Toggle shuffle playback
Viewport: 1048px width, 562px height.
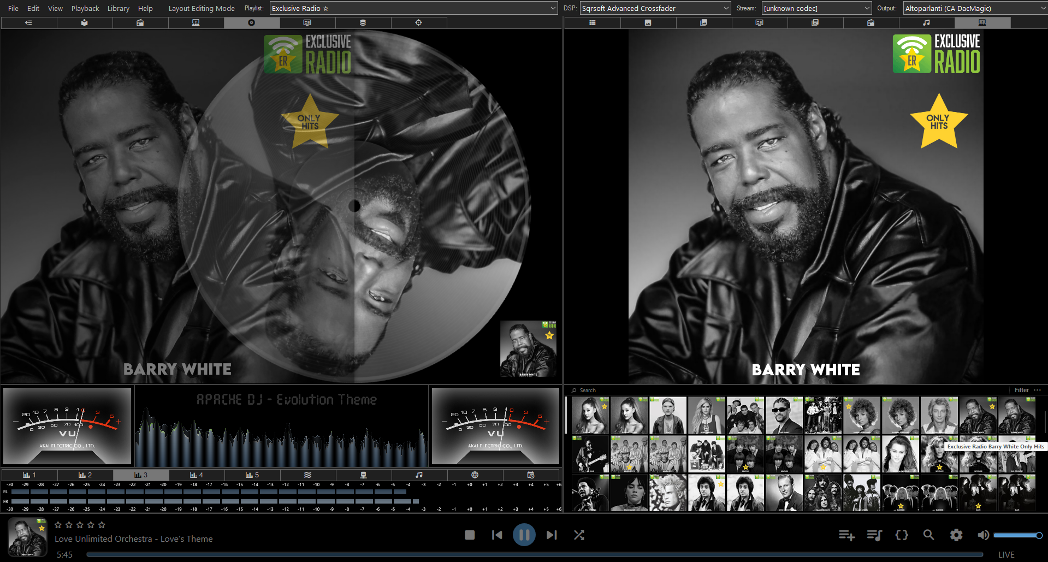pos(579,535)
